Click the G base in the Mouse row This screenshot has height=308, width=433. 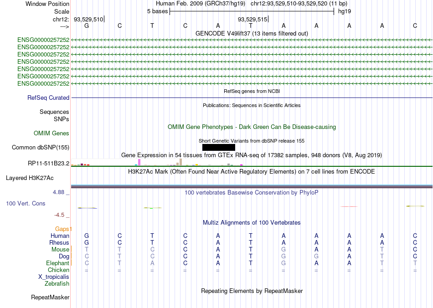pos(284,250)
